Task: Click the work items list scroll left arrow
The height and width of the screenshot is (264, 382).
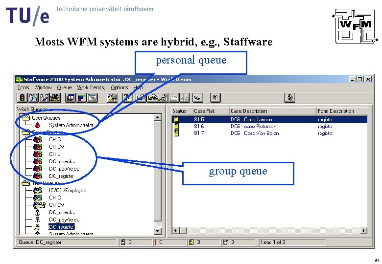Action: (x=176, y=230)
